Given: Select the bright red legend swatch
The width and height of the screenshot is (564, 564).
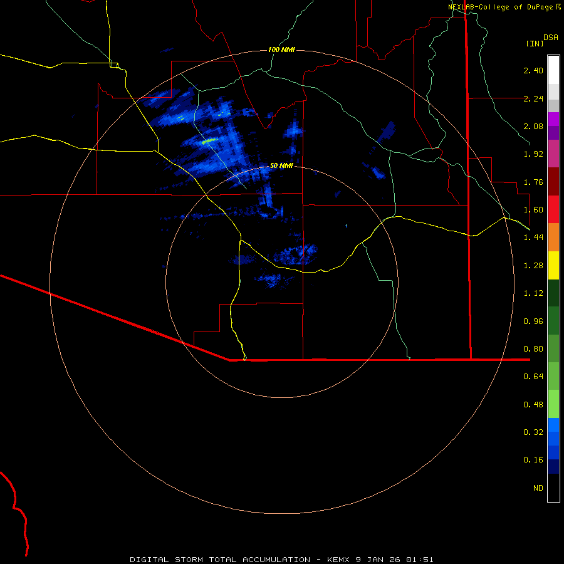Looking at the screenshot, I should 553,209.
